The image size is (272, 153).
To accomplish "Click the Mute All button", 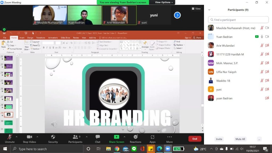I will 240,139.
